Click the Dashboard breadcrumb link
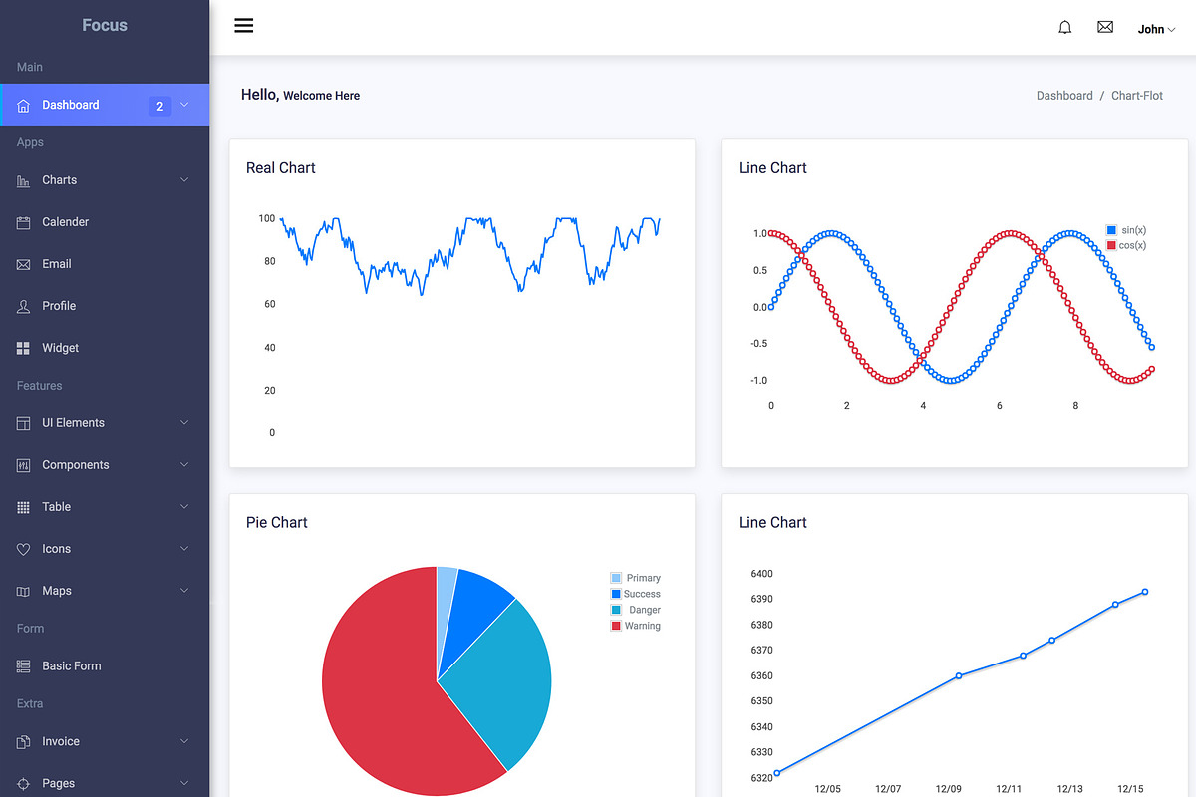Viewport: 1196px width, 797px height. [1064, 95]
